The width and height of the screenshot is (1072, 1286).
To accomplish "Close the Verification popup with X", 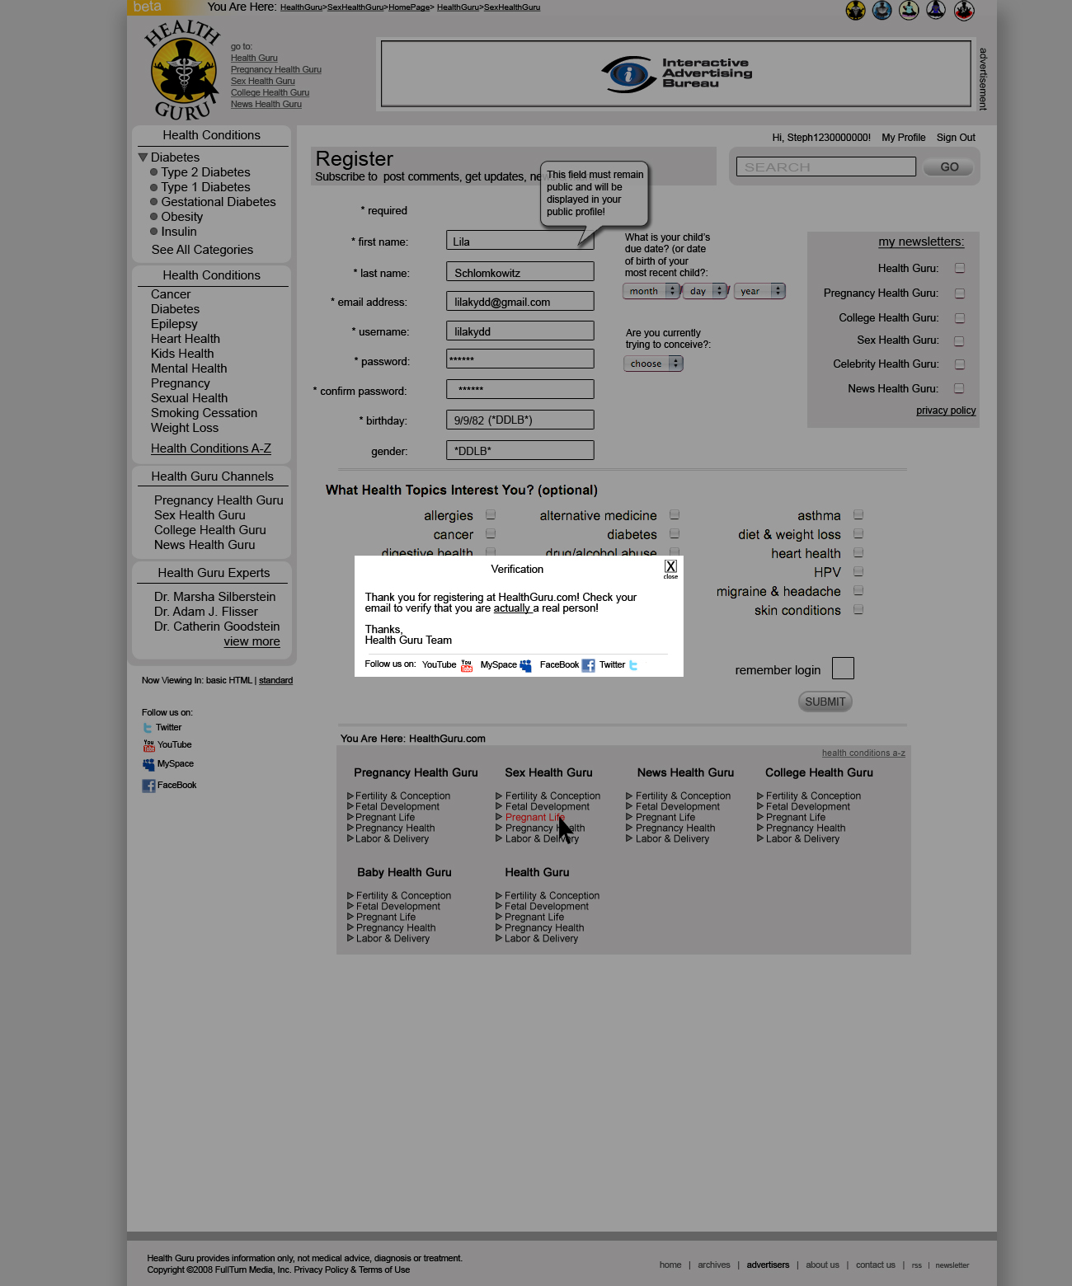I will pos(670,567).
